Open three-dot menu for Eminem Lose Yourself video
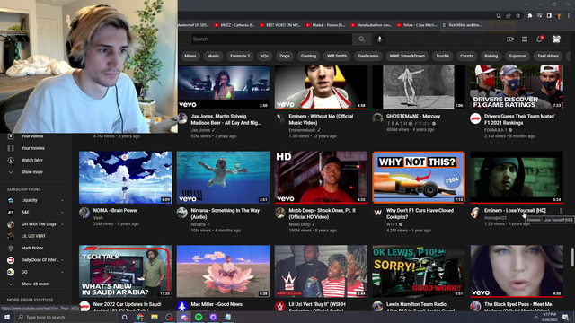This screenshot has height=323, width=575. 561,211
